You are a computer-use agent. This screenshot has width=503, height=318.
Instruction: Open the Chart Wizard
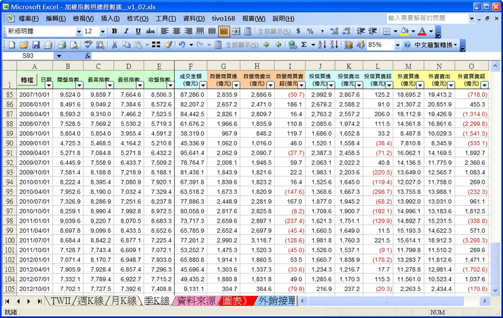pos(348,45)
